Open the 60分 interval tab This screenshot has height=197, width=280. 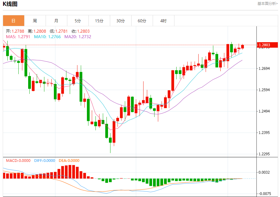pyautogui.click(x=142, y=21)
